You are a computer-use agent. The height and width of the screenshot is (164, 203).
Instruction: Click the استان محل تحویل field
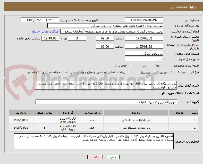click(x=144, y=53)
